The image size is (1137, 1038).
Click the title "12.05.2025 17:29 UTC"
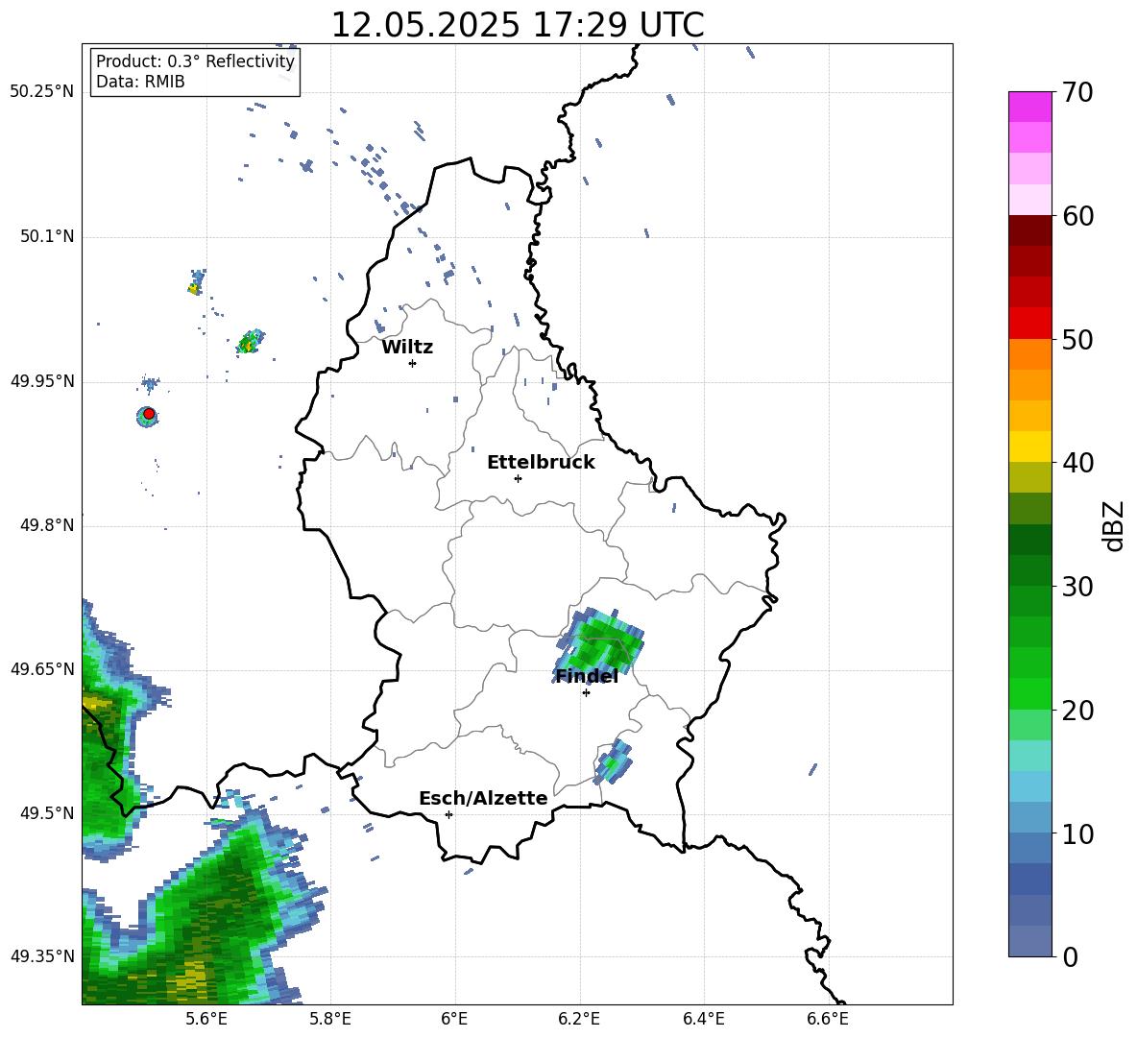[x=517, y=25]
